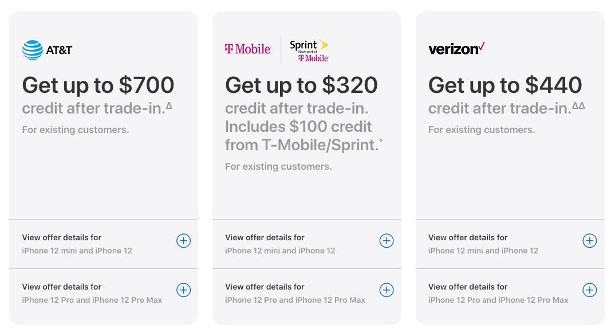Click Verizon "Get up to $440" headline
Image resolution: width=615 pixels, height=336 pixels.
(x=505, y=85)
